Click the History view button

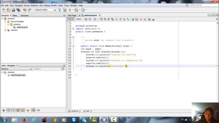pyautogui.click(x=79, y=19)
